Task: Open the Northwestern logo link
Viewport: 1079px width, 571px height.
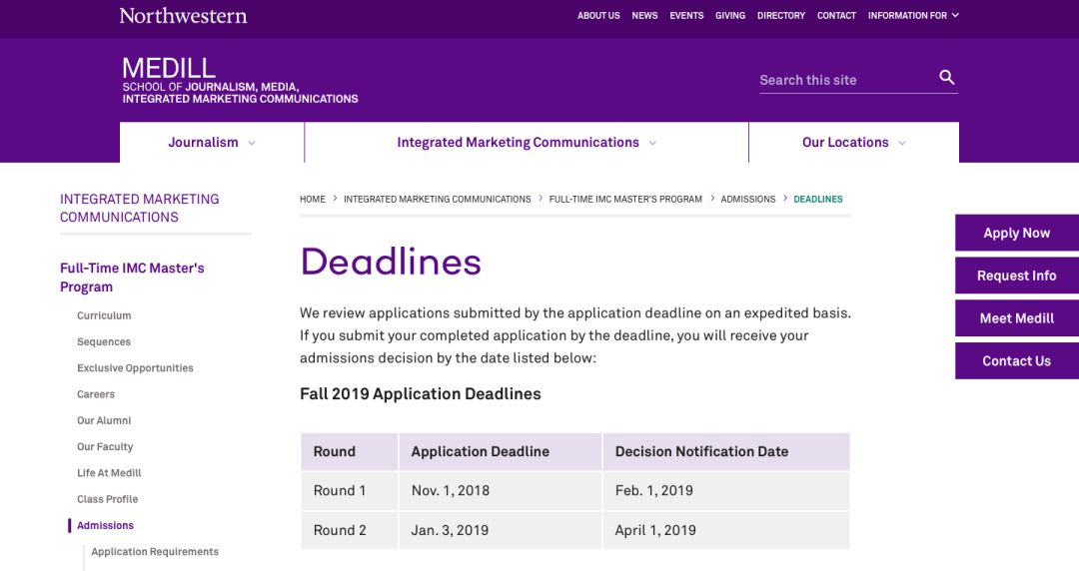Action: [183, 15]
